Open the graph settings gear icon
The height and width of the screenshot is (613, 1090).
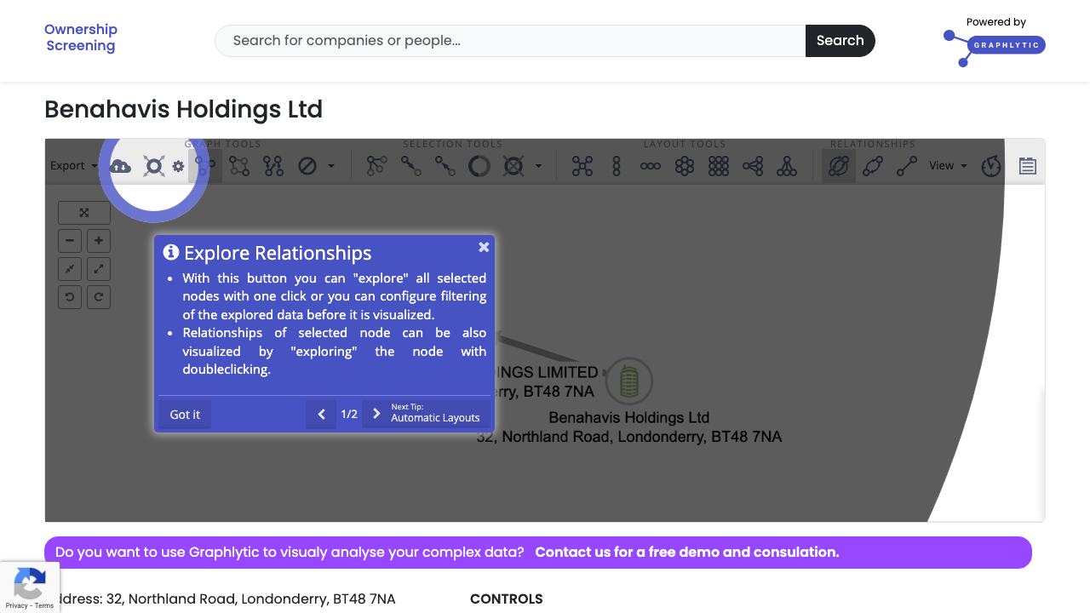click(177, 166)
